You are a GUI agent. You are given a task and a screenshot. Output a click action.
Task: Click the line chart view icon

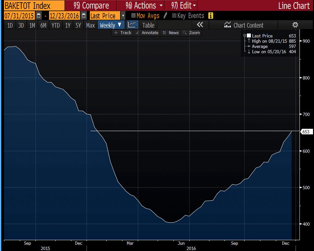(x=132, y=25)
